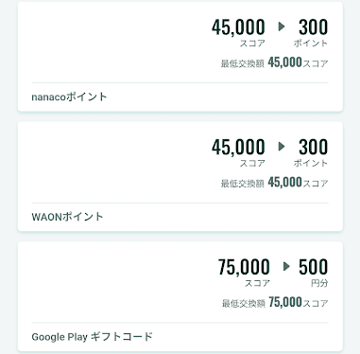Click 最低交換額 75,000スコア in Google Play card
Viewport: 360px width, 354px height.
click(275, 302)
